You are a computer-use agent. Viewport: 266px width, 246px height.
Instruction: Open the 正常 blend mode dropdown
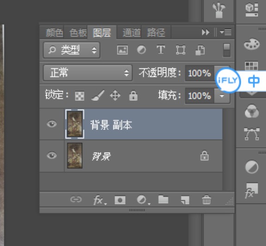point(88,73)
